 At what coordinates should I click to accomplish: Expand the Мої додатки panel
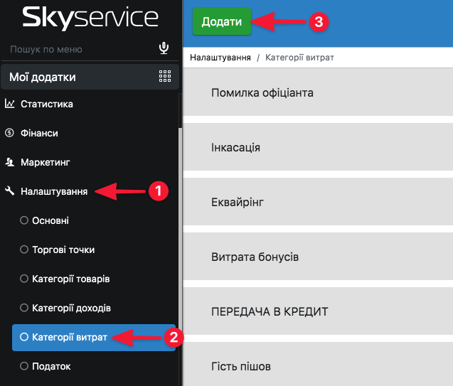43,77
